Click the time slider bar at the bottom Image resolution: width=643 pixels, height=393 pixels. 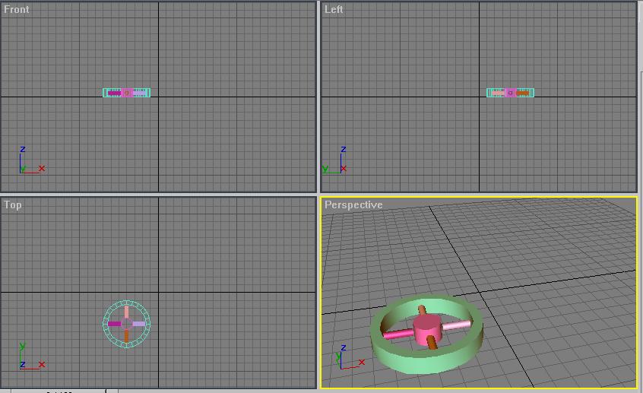pos(59,391)
